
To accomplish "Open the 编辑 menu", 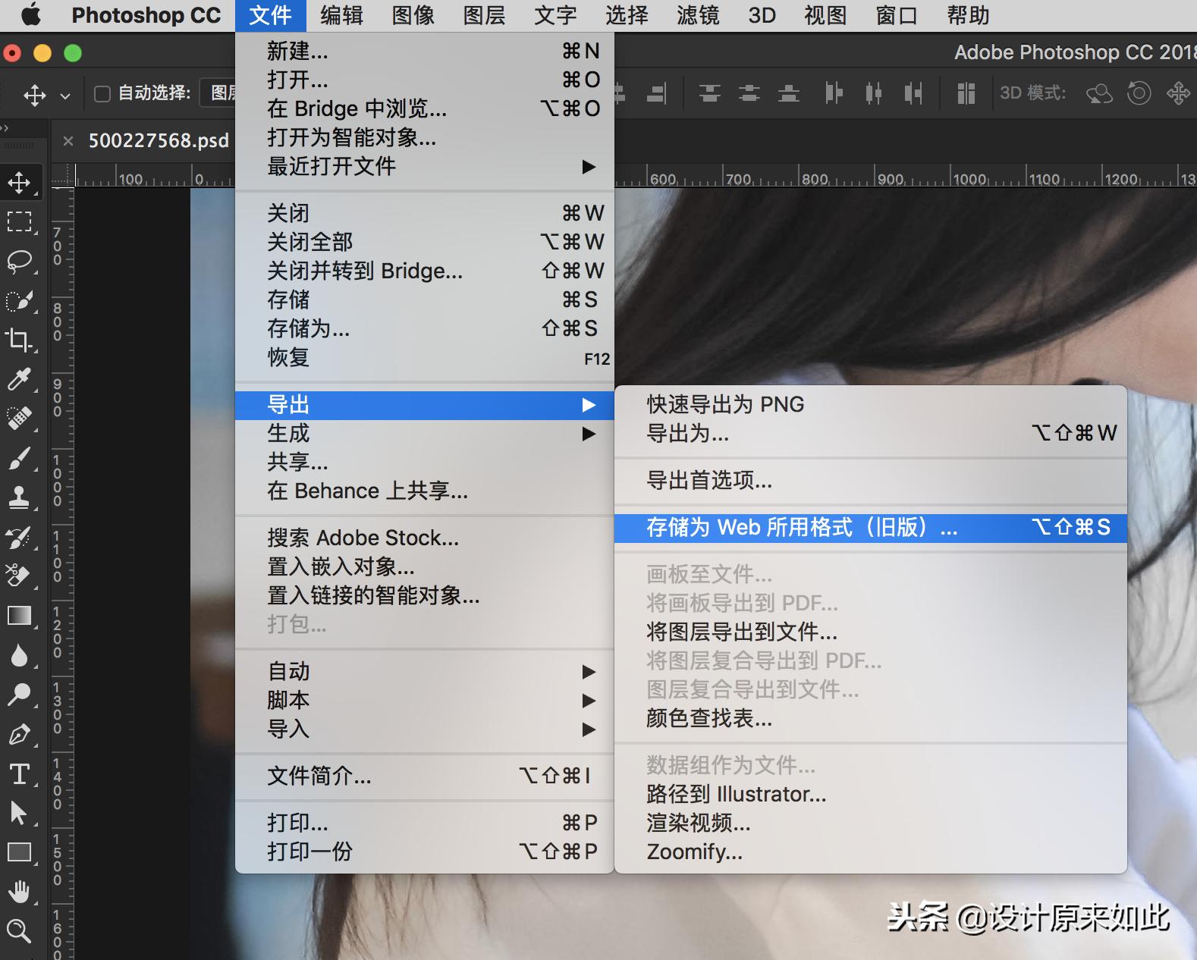I will click(x=341, y=15).
